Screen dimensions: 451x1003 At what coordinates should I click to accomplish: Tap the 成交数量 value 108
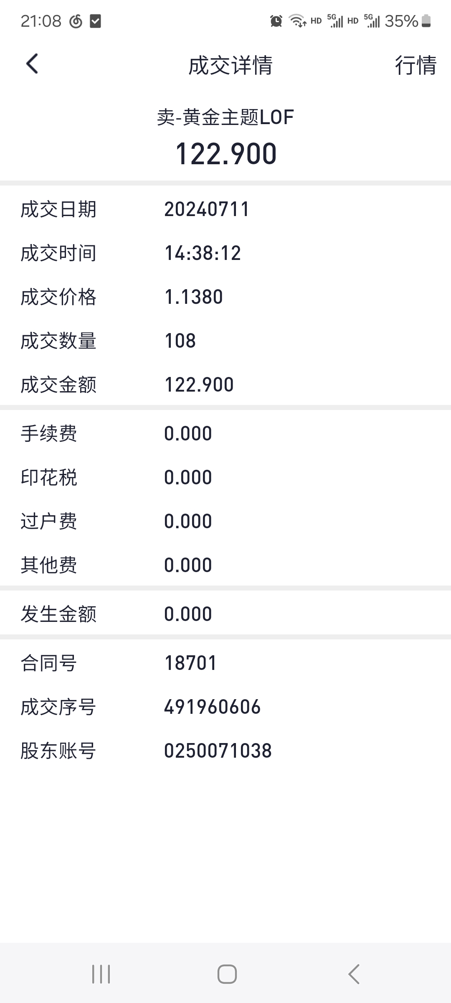pyautogui.click(x=180, y=341)
